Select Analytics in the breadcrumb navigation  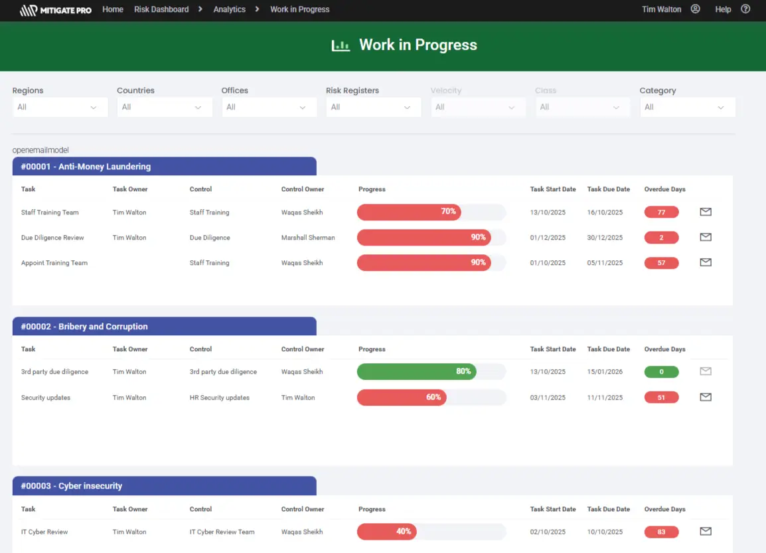[x=228, y=9]
